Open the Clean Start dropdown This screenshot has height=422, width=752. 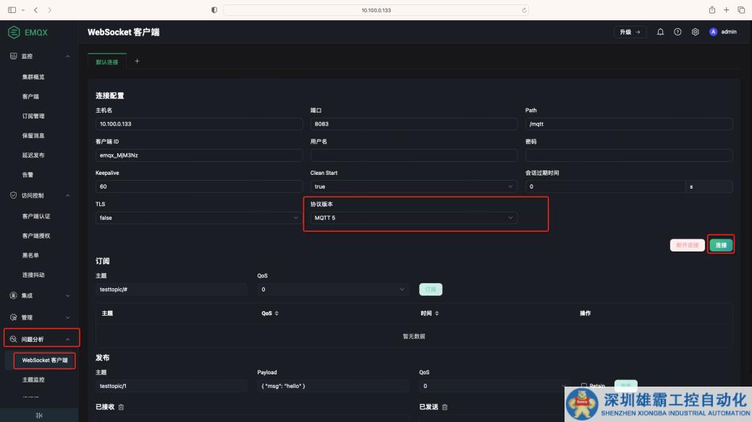coord(413,186)
